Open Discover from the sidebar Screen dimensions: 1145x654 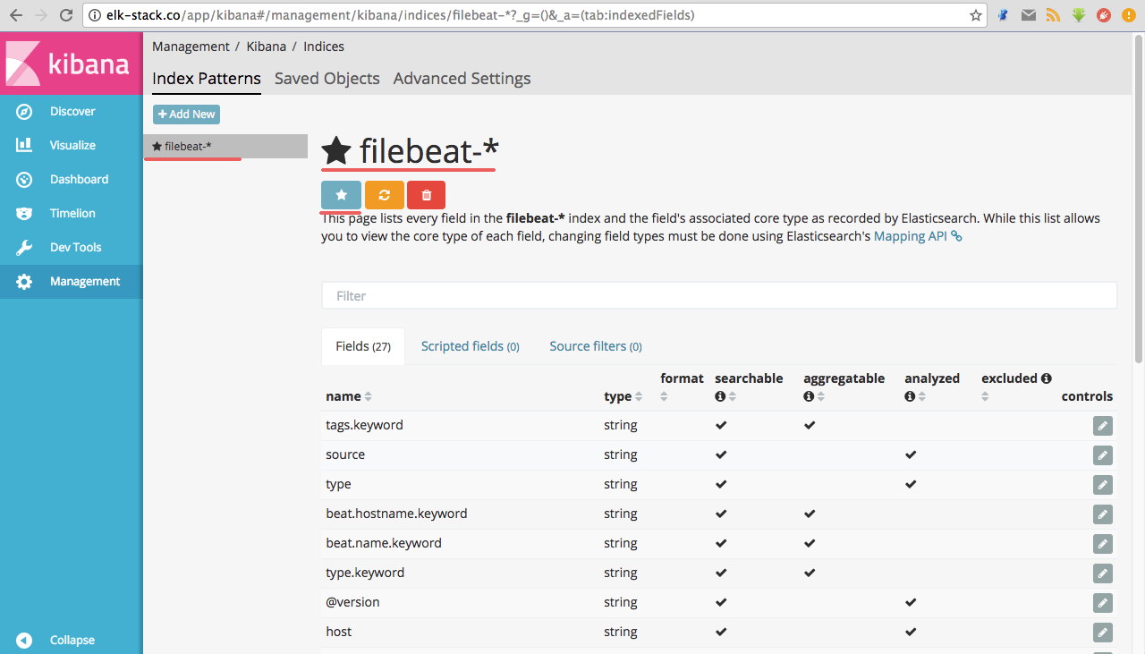pyautogui.click(x=72, y=112)
